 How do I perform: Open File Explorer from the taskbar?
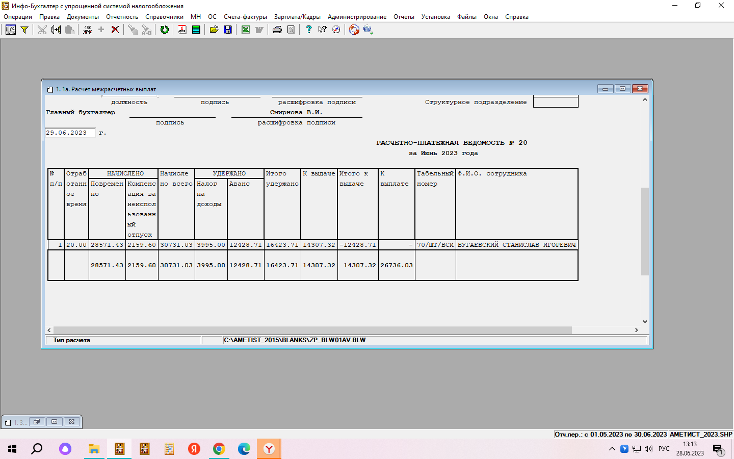94,449
